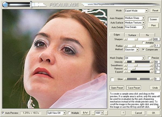
Task: Click the right arrow of the Radius slider
Action: [151, 46]
